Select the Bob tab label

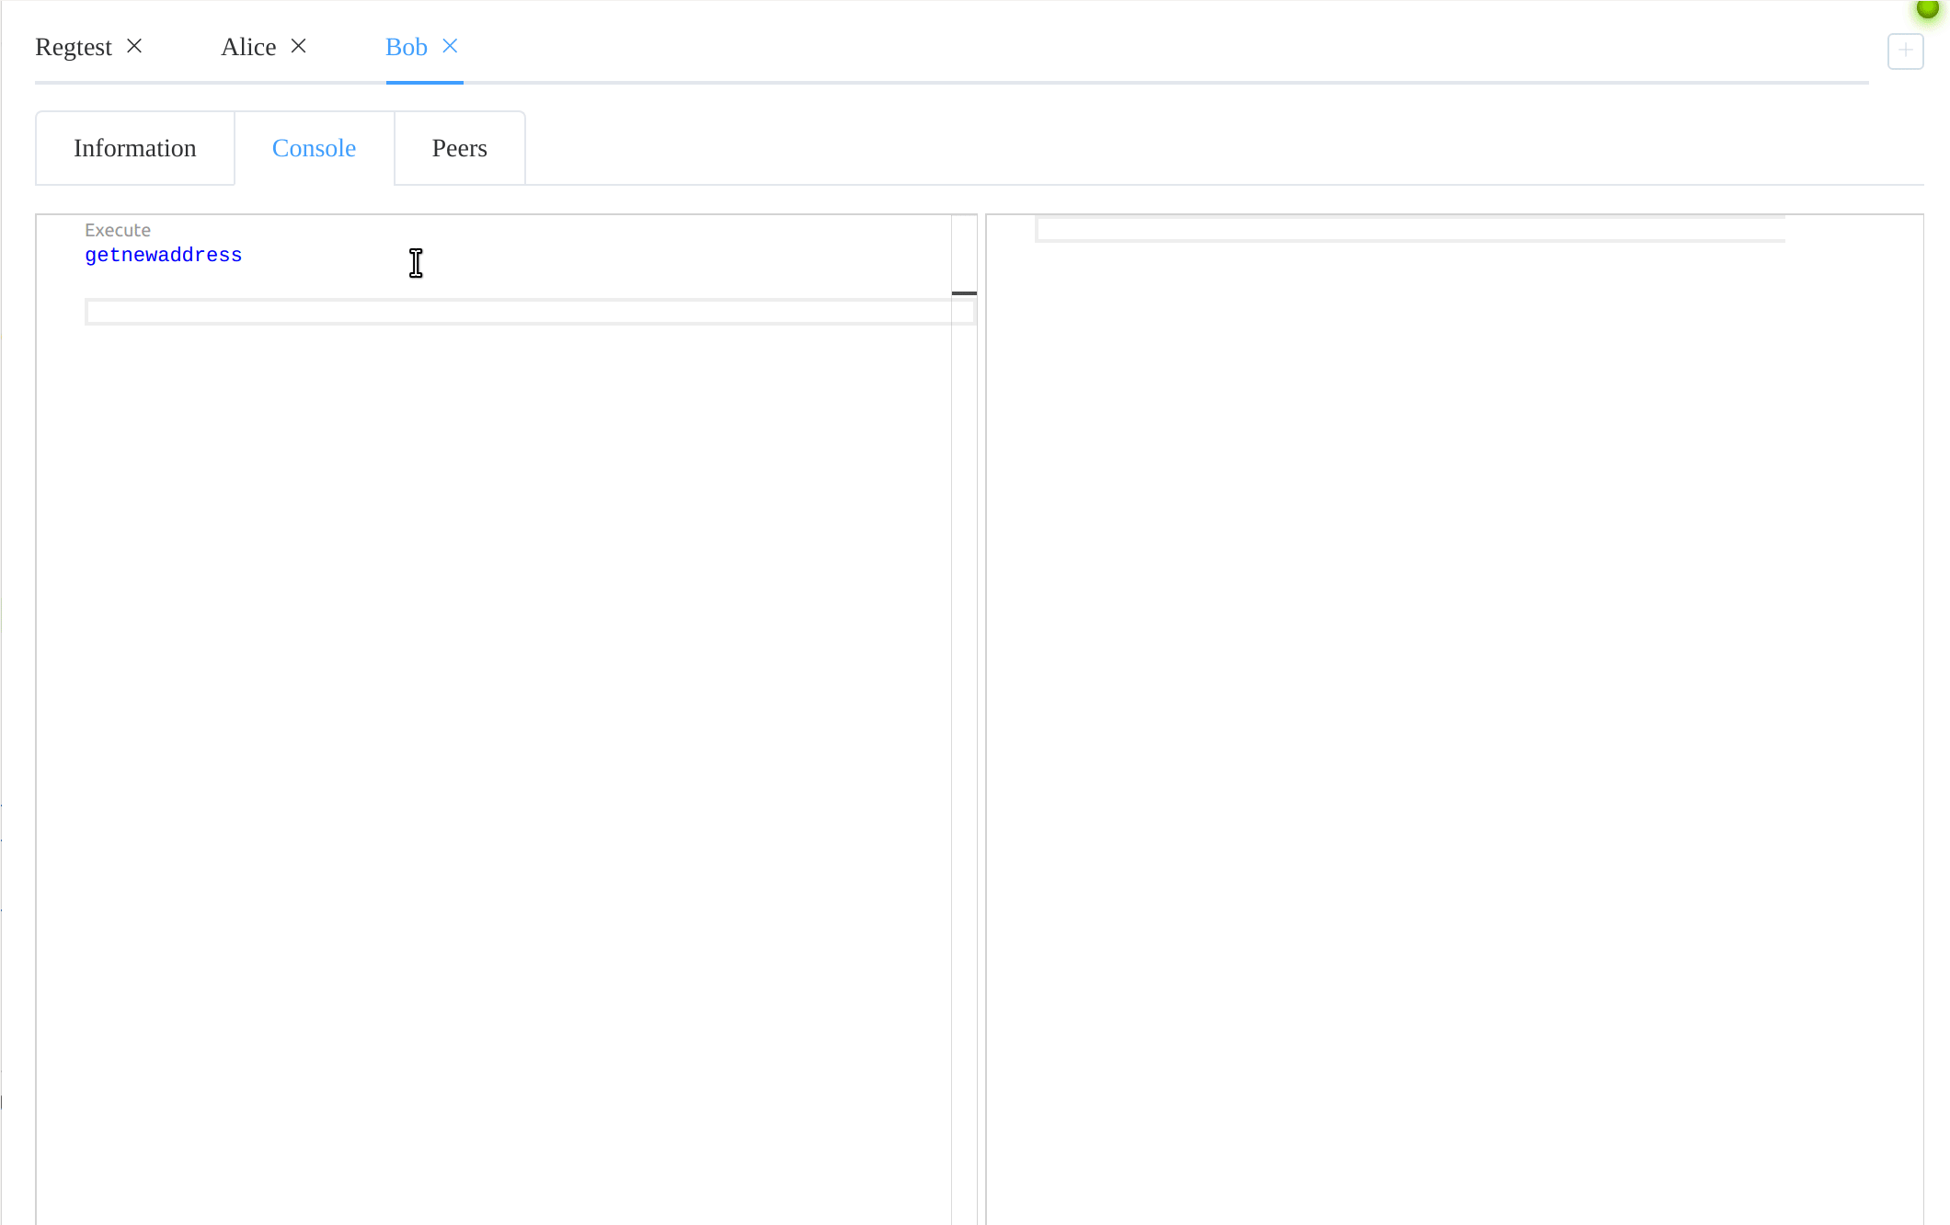point(407,47)
